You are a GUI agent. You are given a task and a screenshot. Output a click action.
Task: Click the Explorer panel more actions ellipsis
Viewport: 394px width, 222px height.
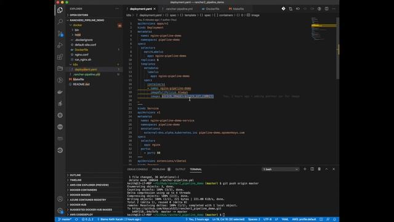[117, 9]
